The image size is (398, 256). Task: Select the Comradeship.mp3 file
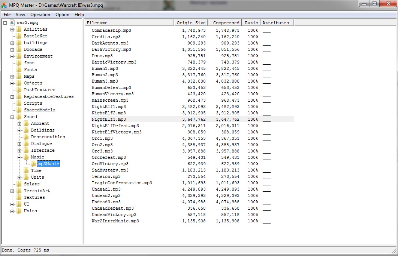point(111,30)
